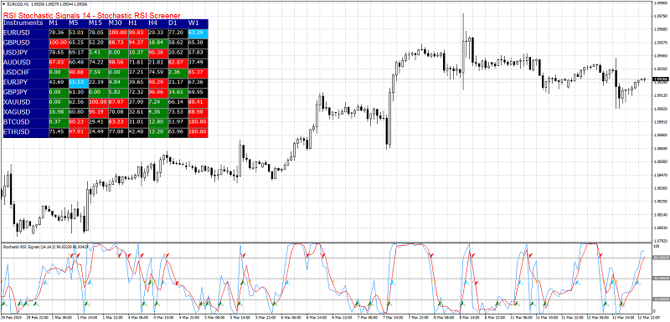The height and width of the screenshot is (322, 670).
Task: Click the red XAUUSD M15 cell 100.00
Action: pyautogui.click(x=98, y=102)
